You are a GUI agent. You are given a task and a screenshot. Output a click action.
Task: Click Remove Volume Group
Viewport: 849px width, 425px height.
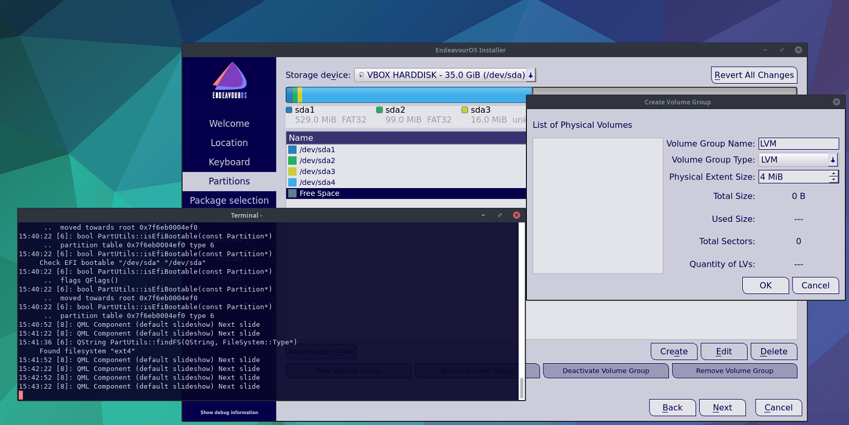(x=734, y=370)
